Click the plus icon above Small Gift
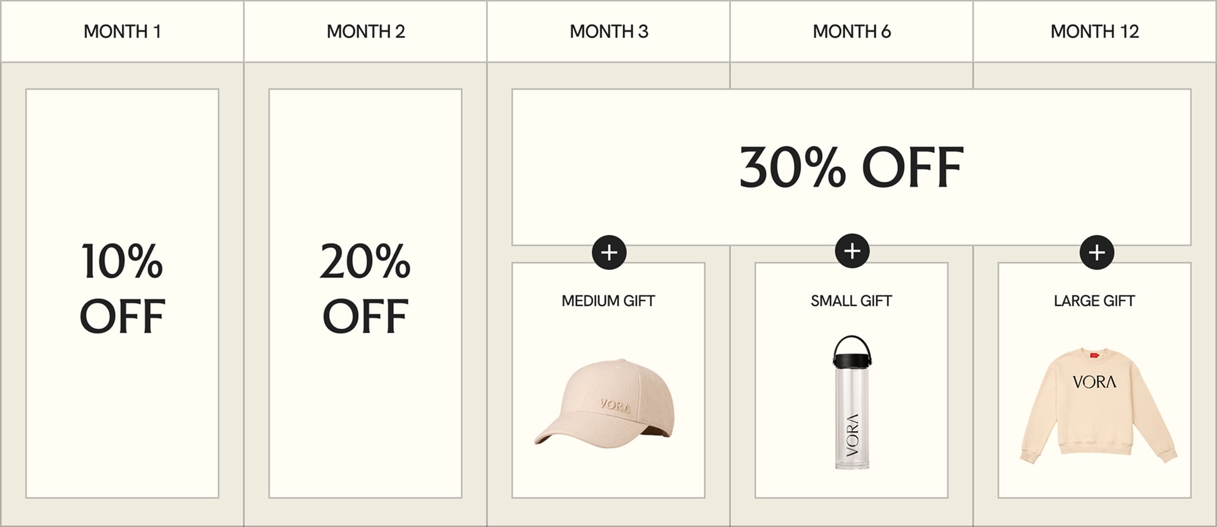 coord(852,251)
